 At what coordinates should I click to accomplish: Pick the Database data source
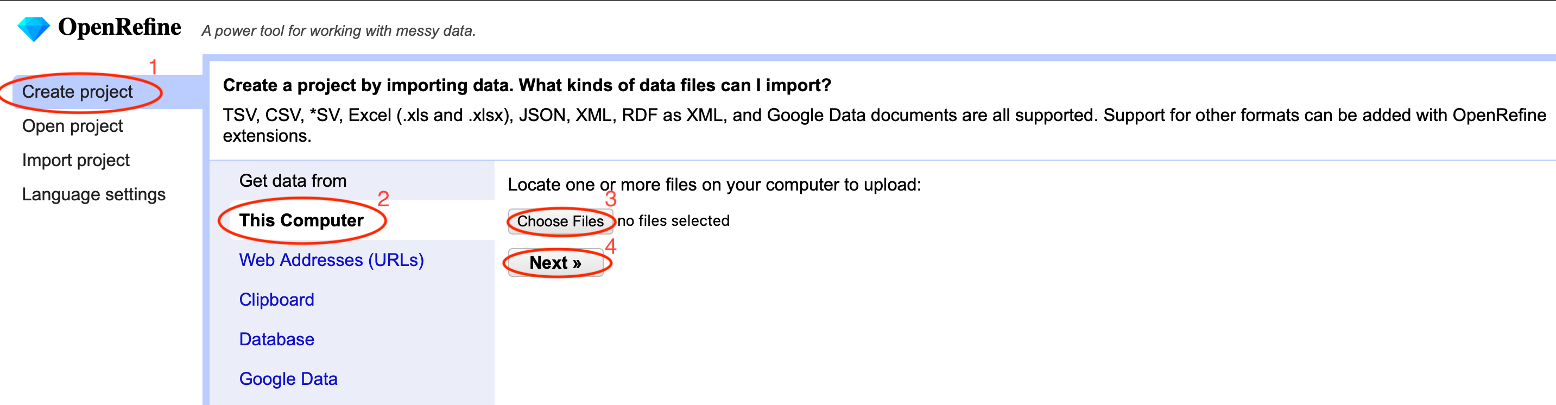pos(277,339)
